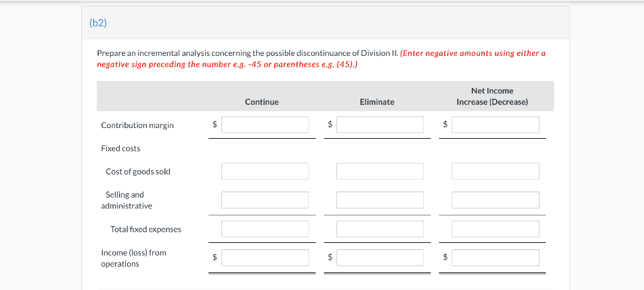The image size is (644, 290).
Task: Click the 'Cost of goods sold' label
Action: tap(138, 171)
